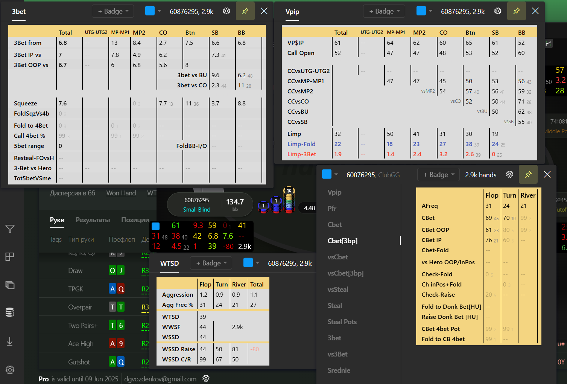The width and height of the screenshot is (567, 384).
Task: Close the Vpip popup
Action: tap(535, 11)
